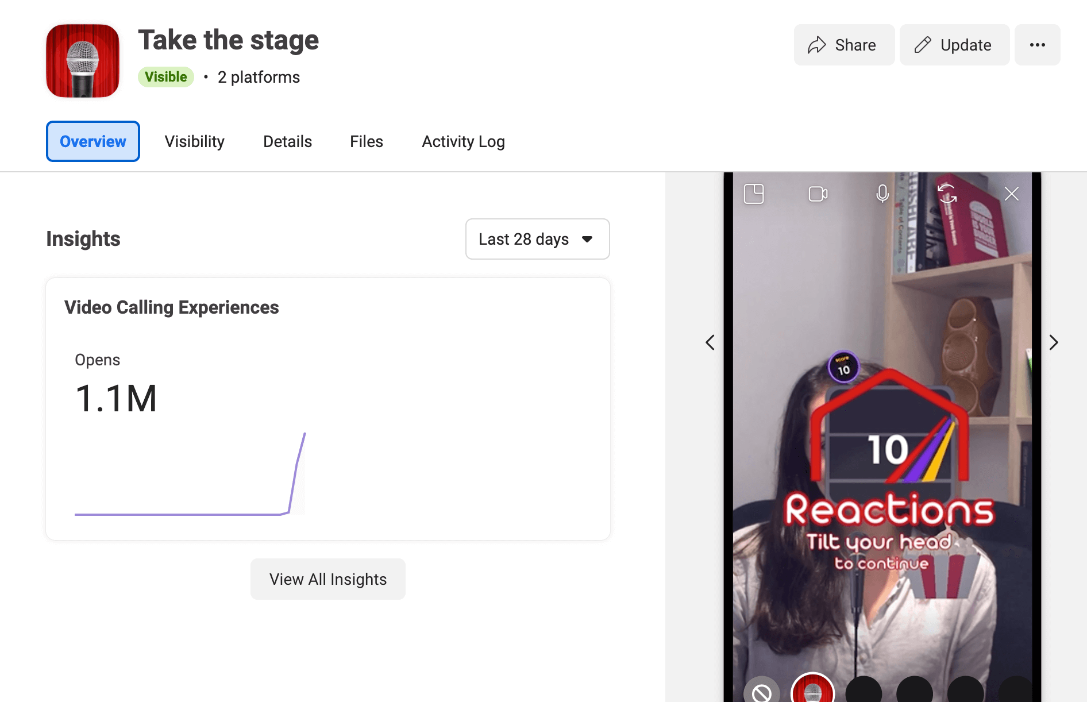Select the microphone effect thumbnail in tray
This screenshot has height=702, width=1087.
pos(812,691)
